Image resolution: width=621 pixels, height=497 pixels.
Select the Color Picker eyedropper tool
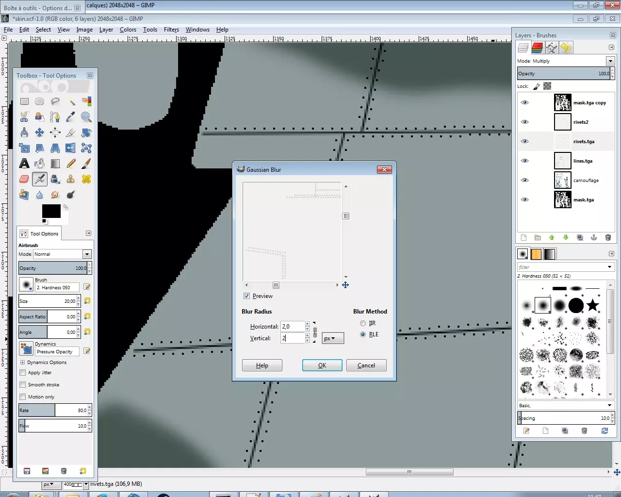pyautogui.click(x=71, y=117)
